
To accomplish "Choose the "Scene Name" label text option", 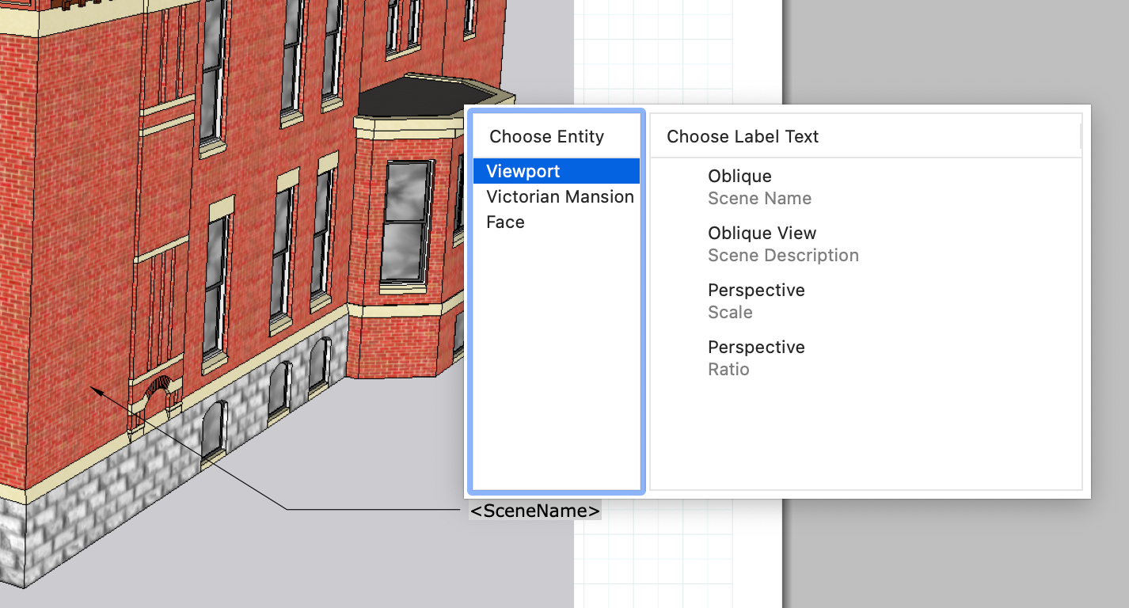I will pos(759,198).
